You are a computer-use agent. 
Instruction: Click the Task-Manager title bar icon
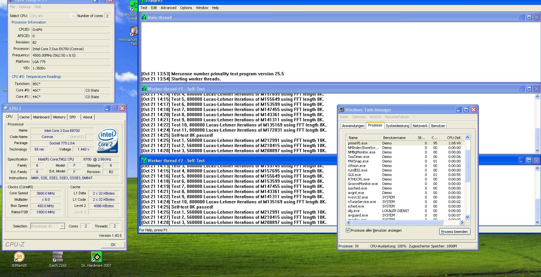tap(341, 110)
